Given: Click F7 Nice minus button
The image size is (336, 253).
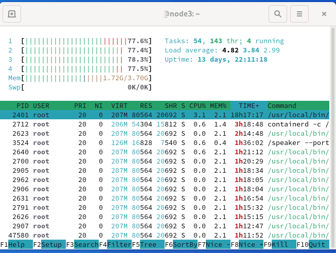Looking at the screenshot, I should 214,244.
